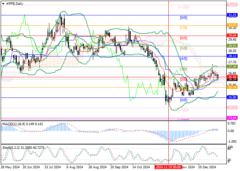Screen dimensions: 240x171
Task: Select the highlighted 2024.11.19 00:00 date marker
Action: click(168, 167)
